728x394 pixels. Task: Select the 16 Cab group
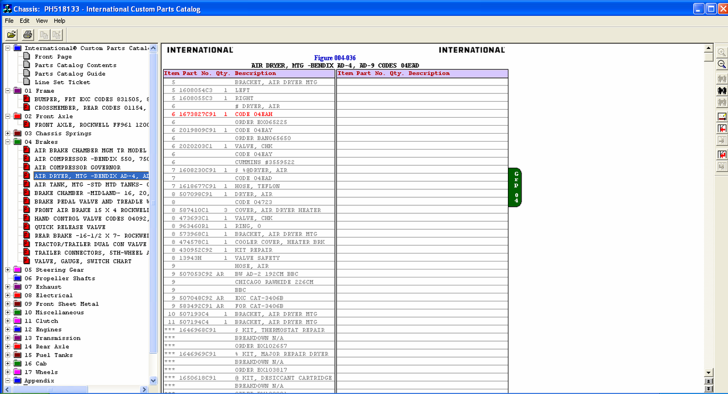(36, 364)
